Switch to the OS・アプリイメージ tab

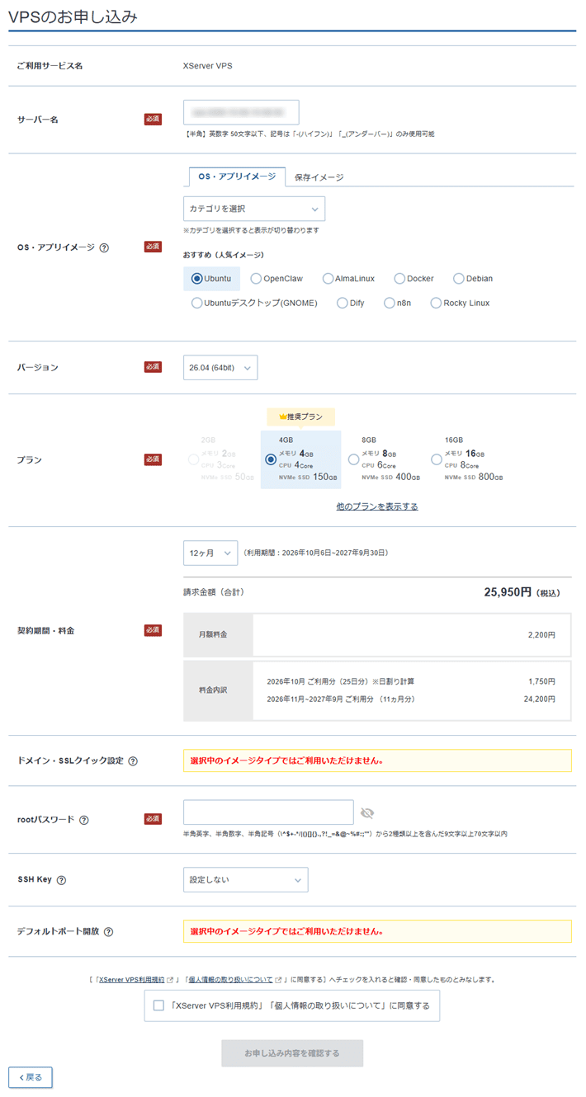[x=237, y=177]
